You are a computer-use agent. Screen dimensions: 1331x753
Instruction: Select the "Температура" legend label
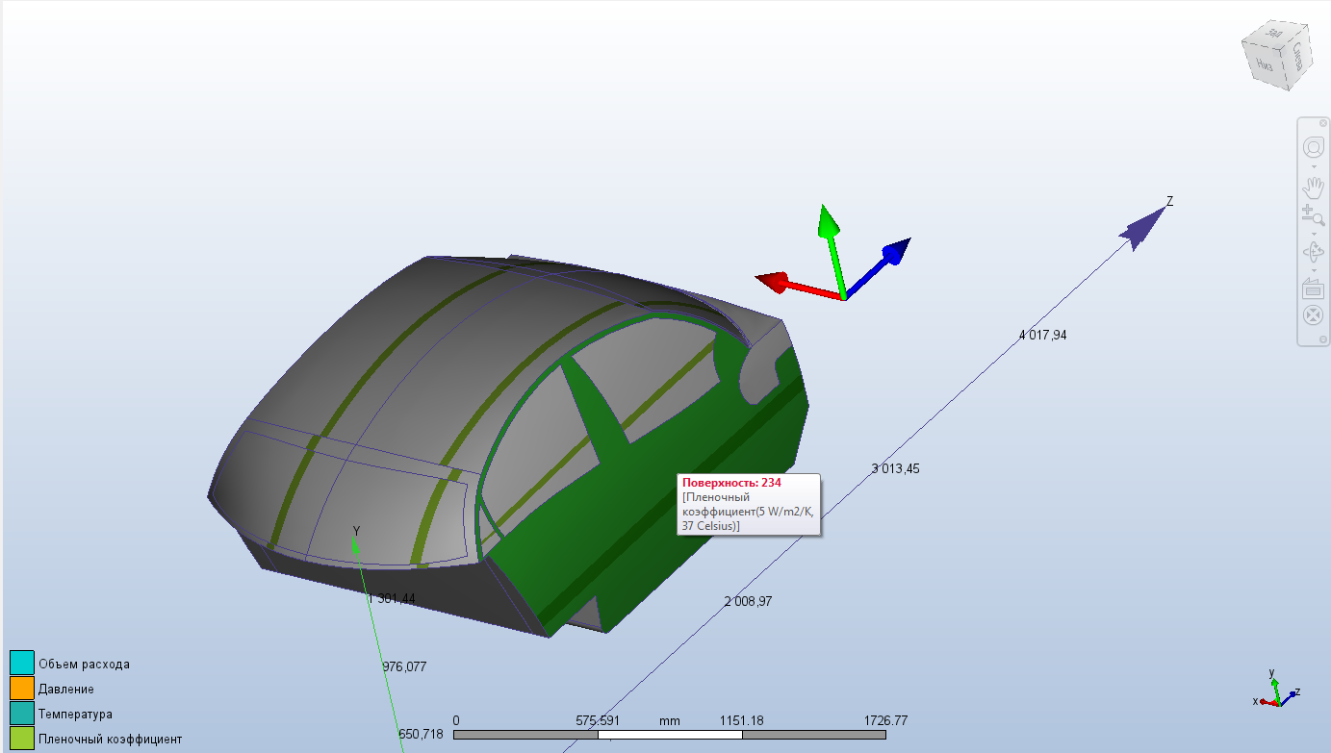[75, 714]
